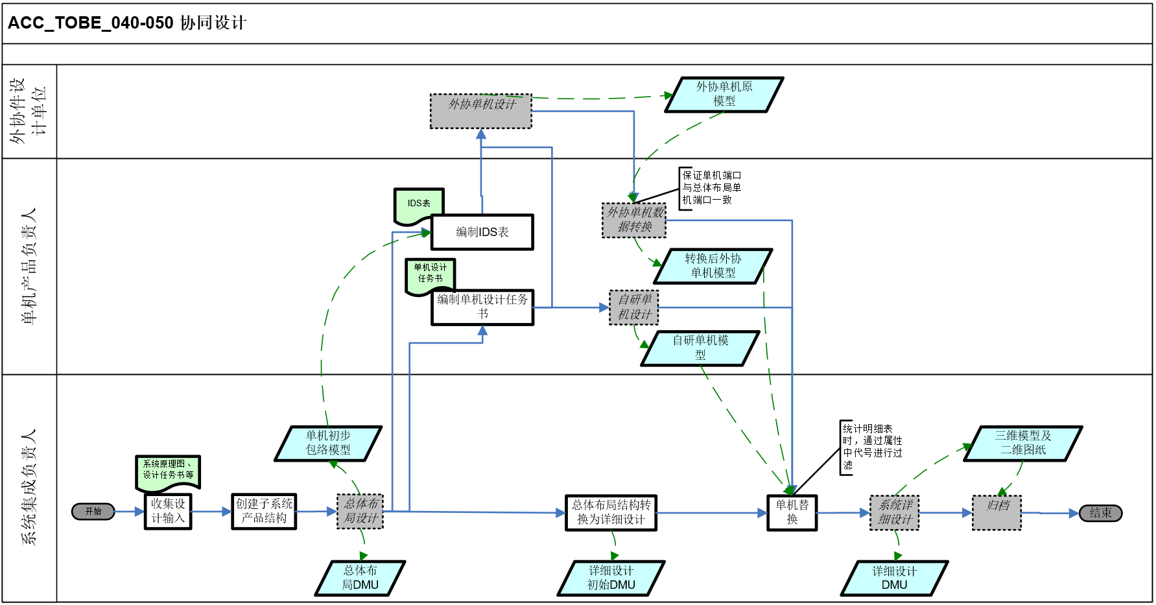The image size is (1156, 605).
Task: Select the IDS表 document shape
Action: click(x=419, y=204)
